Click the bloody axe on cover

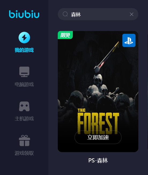[x=106, y=57]
